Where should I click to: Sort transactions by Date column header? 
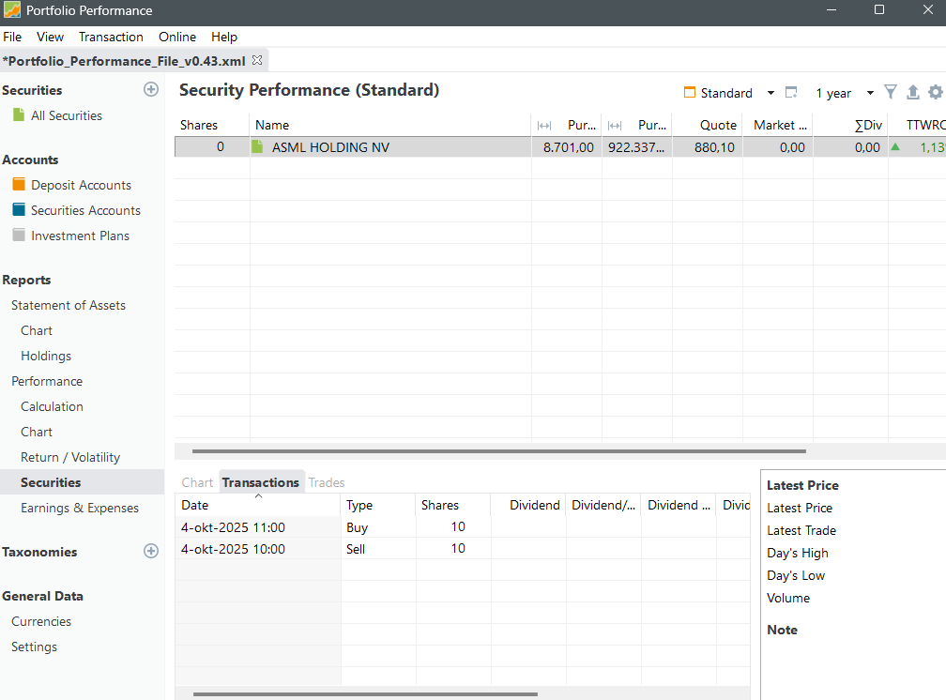click(x=257, y=505)
